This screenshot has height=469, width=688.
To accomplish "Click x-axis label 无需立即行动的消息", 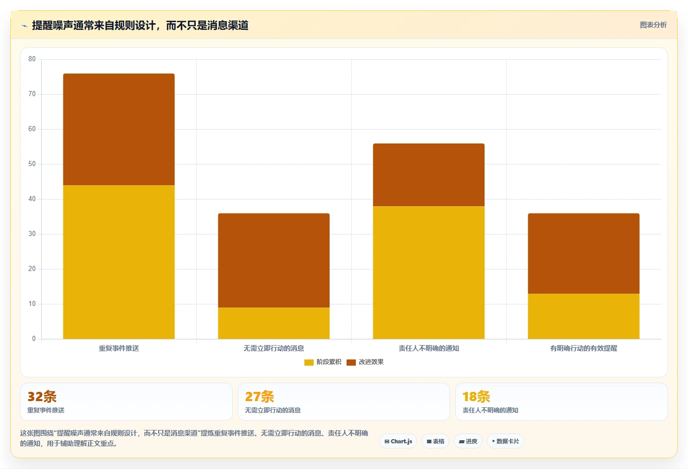I will coord(274,348).
